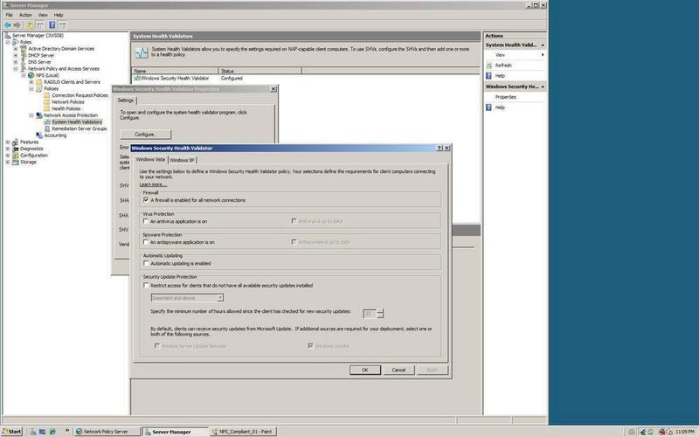Select the DNS Server icon in tree
This screenshot has height=437, width=699.
point(24,62)
